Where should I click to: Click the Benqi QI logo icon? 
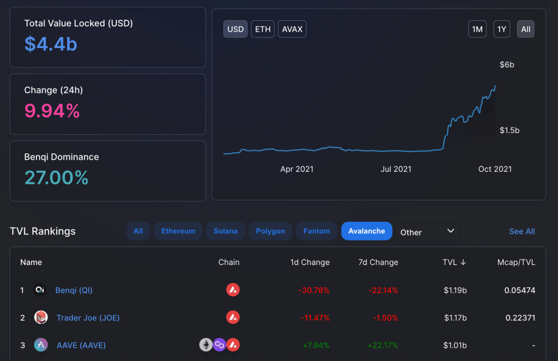click(40, 290)
